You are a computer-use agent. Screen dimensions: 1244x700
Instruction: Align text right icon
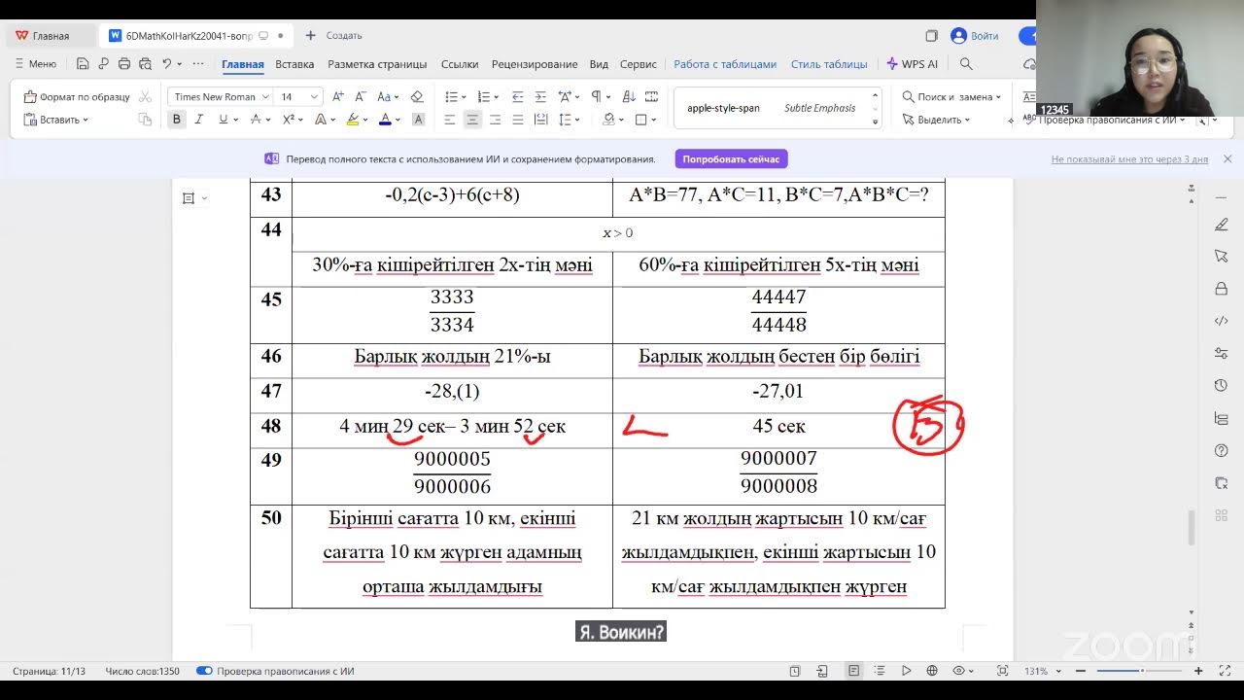point(495,120)
